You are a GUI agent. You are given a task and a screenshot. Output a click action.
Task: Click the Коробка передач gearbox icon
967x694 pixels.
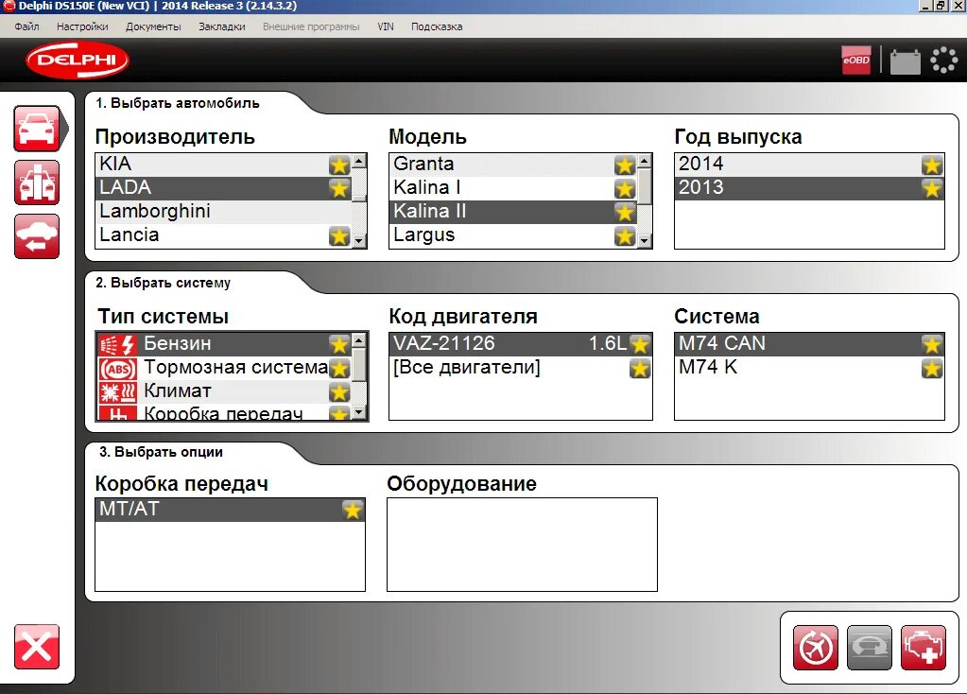[x=118, y=413]
